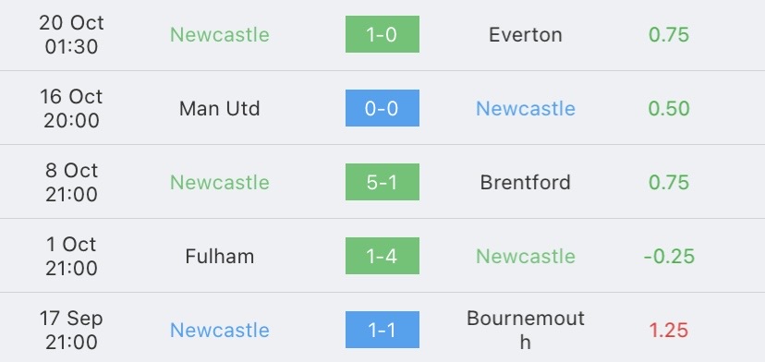Screen dimensions: 765x362
Task: Select Newcastle in the 17 Sep row
Action: pos(220,331)
